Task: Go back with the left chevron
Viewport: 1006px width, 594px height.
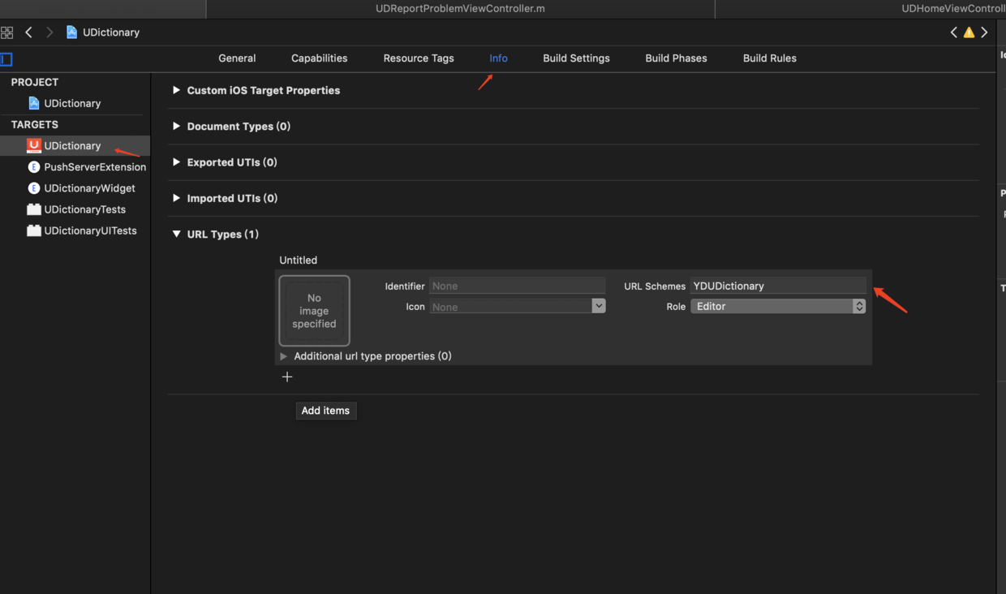Action: coord(29,32)
